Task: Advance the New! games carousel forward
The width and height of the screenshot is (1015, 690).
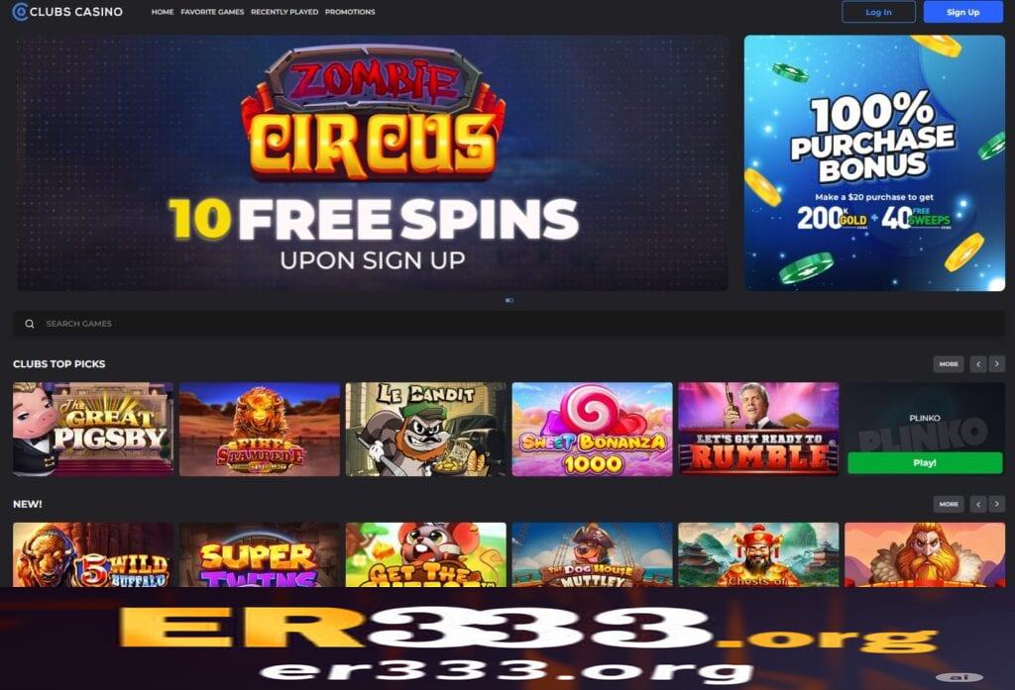Action: tap(997, 504)
